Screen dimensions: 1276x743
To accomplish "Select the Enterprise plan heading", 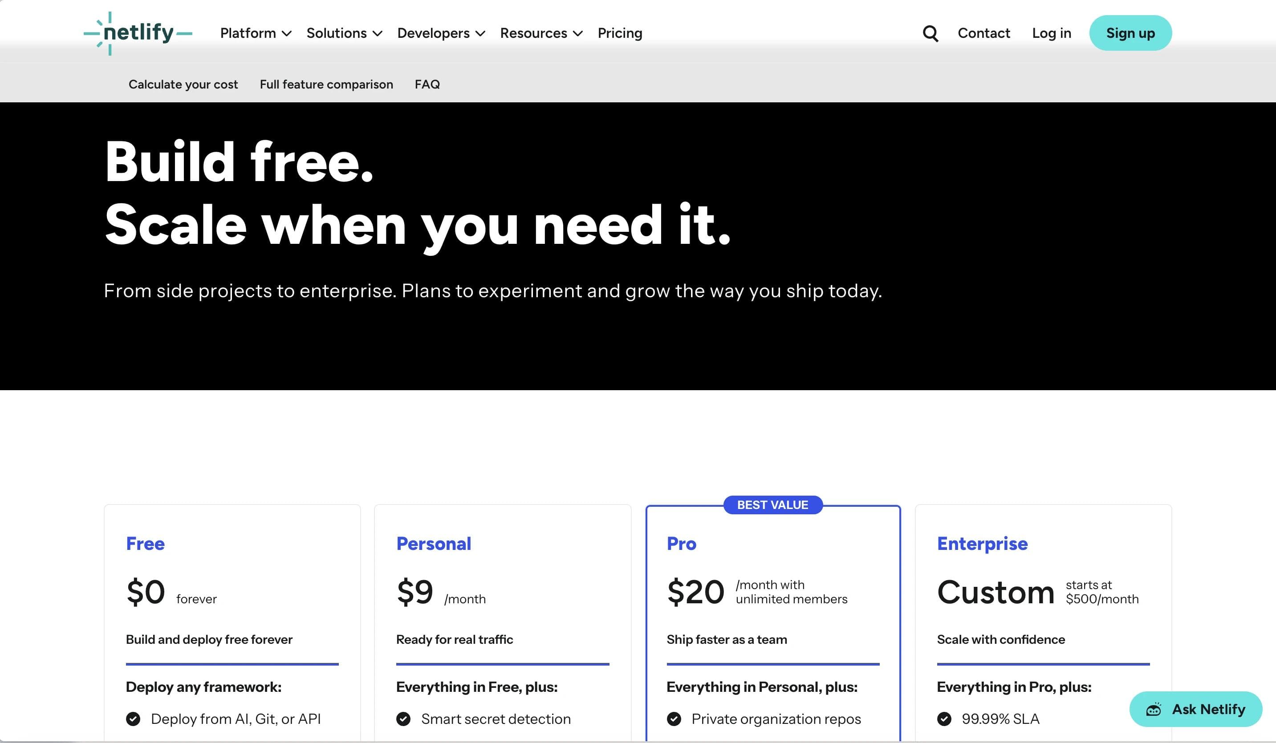I will click(x=982, y=544).
